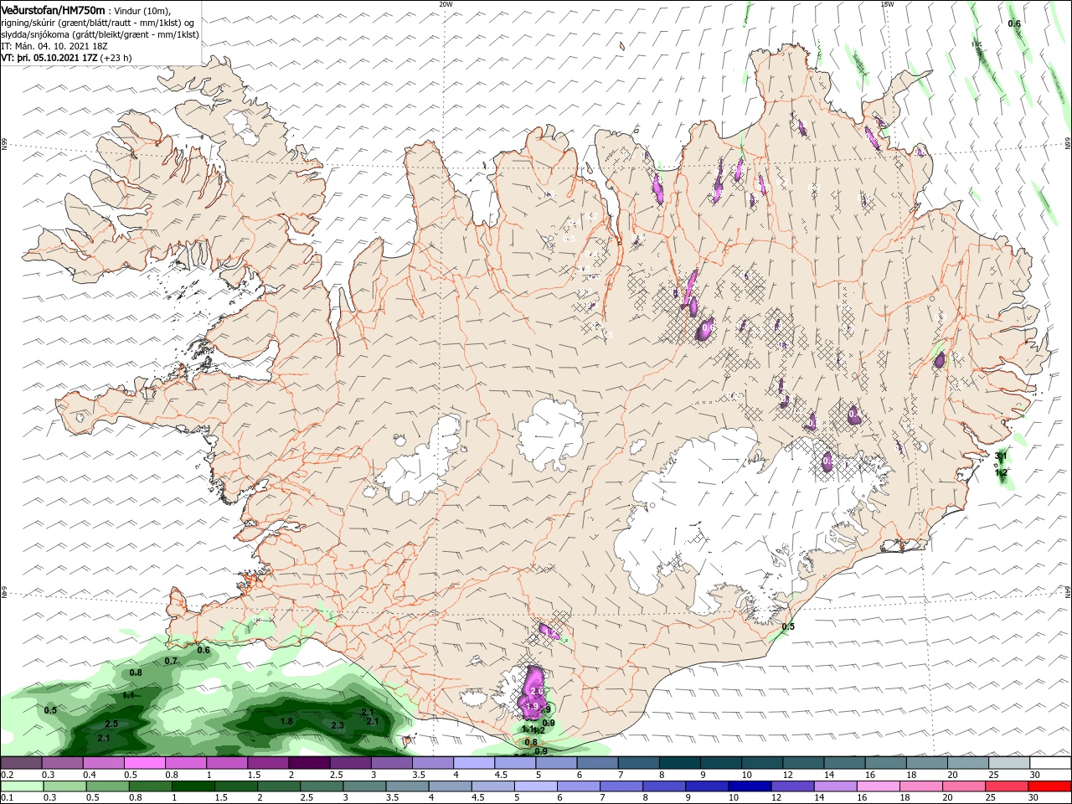Pick the light pink rain swatch labeled 16
Screen dimensions: 1072x804
coord(879,786)
